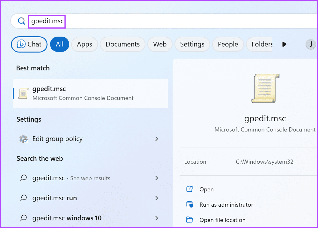Expand the Edit group policy chevron
Screen dimensions: 318x228
tap(157, 139)
